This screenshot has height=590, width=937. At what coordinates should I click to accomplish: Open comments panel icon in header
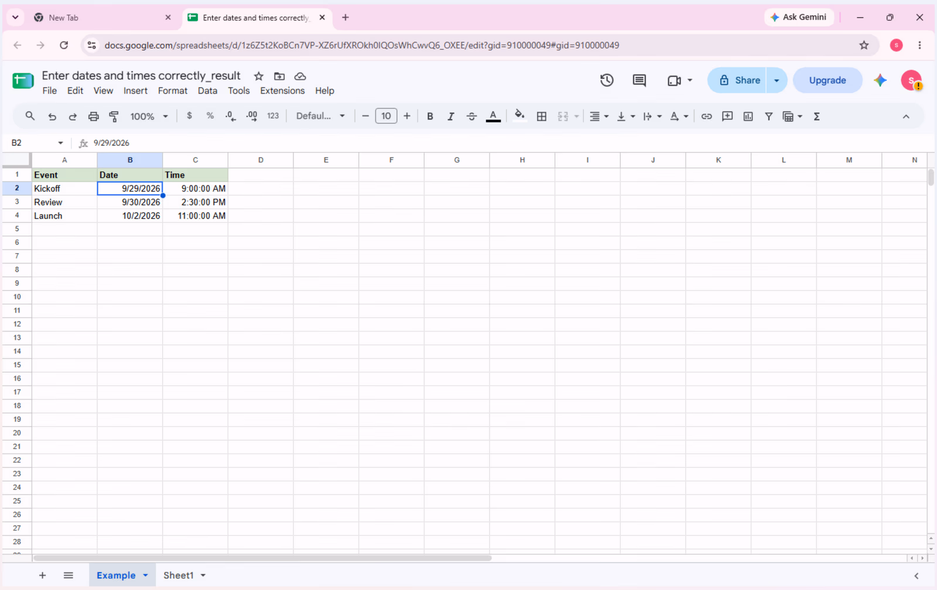click(640, 80)
